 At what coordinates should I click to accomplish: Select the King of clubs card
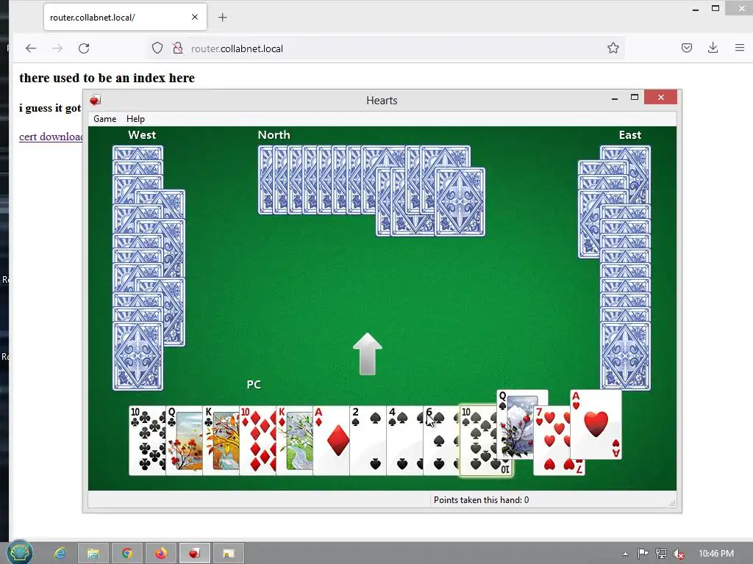click(x=221, y=441)
